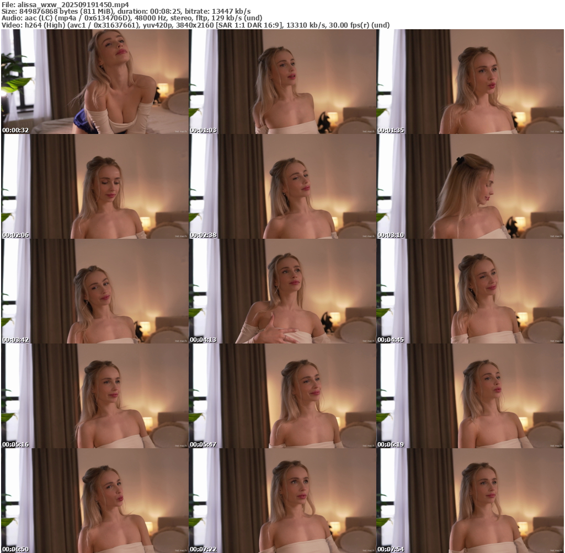Click the frame timestamped 00:02:06
The image size is (565, 553).
(x=95, y=186)
